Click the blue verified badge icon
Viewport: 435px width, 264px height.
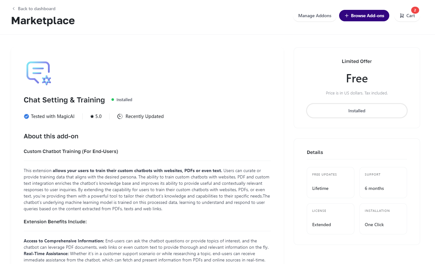click(26, 116)
